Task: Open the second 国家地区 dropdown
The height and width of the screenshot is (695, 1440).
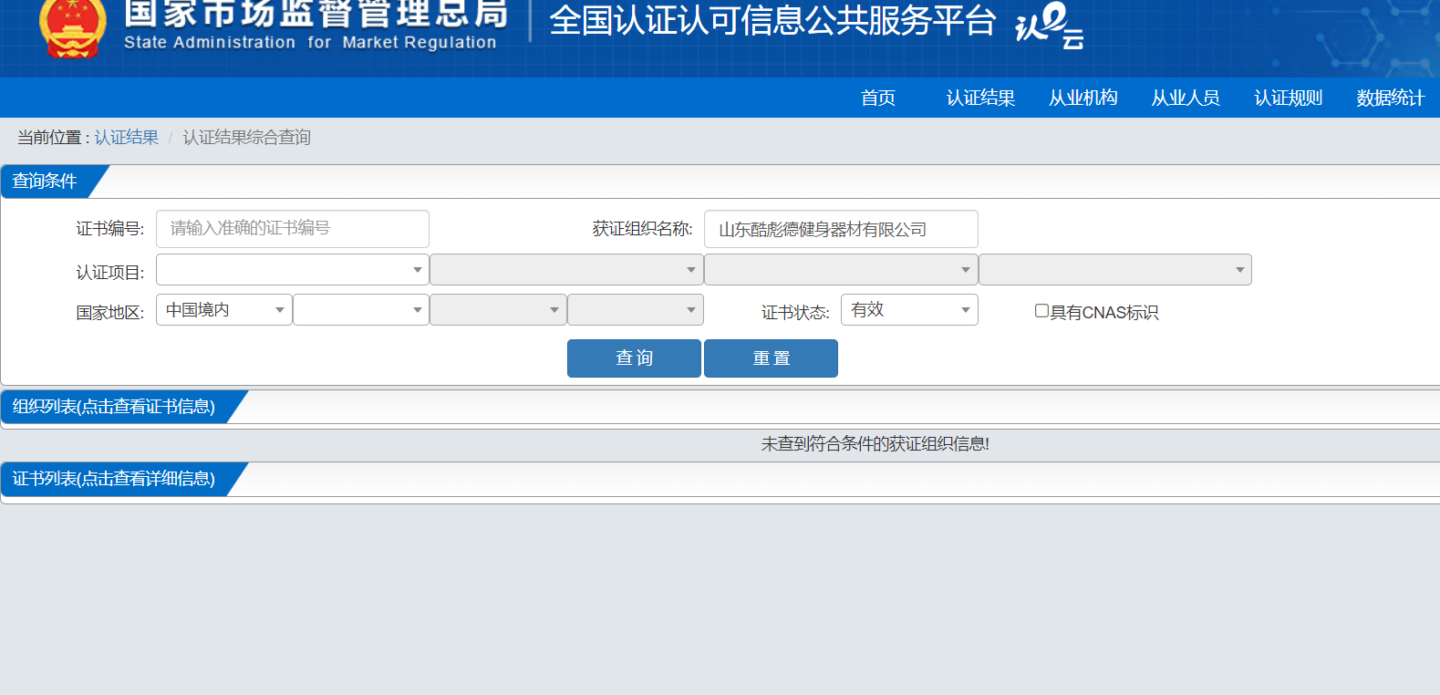Action: [x=361, y=310]
